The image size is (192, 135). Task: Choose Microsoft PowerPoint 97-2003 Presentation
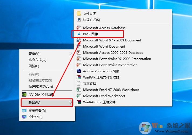(123, 59)
